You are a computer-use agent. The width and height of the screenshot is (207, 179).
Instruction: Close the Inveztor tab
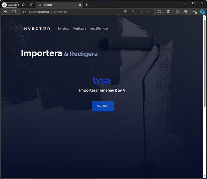[80, 5]
